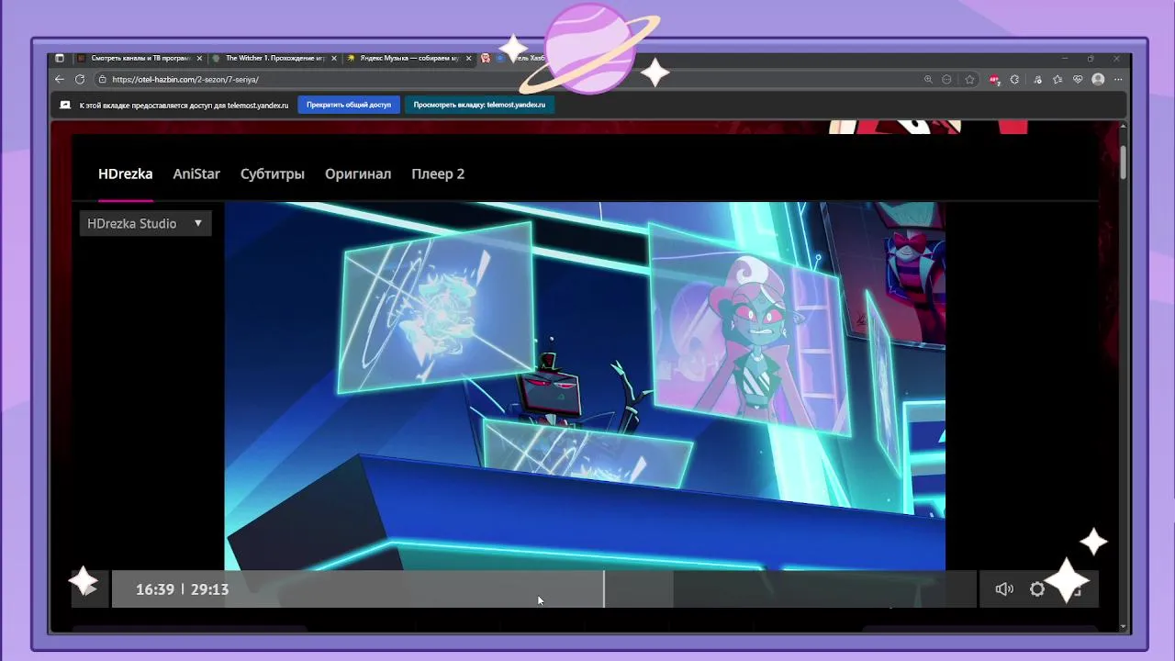The width and height of the screenshot is (1175, 661).
Task: Click the 16:39 | 29:13 time display
Action: (182, 589)
